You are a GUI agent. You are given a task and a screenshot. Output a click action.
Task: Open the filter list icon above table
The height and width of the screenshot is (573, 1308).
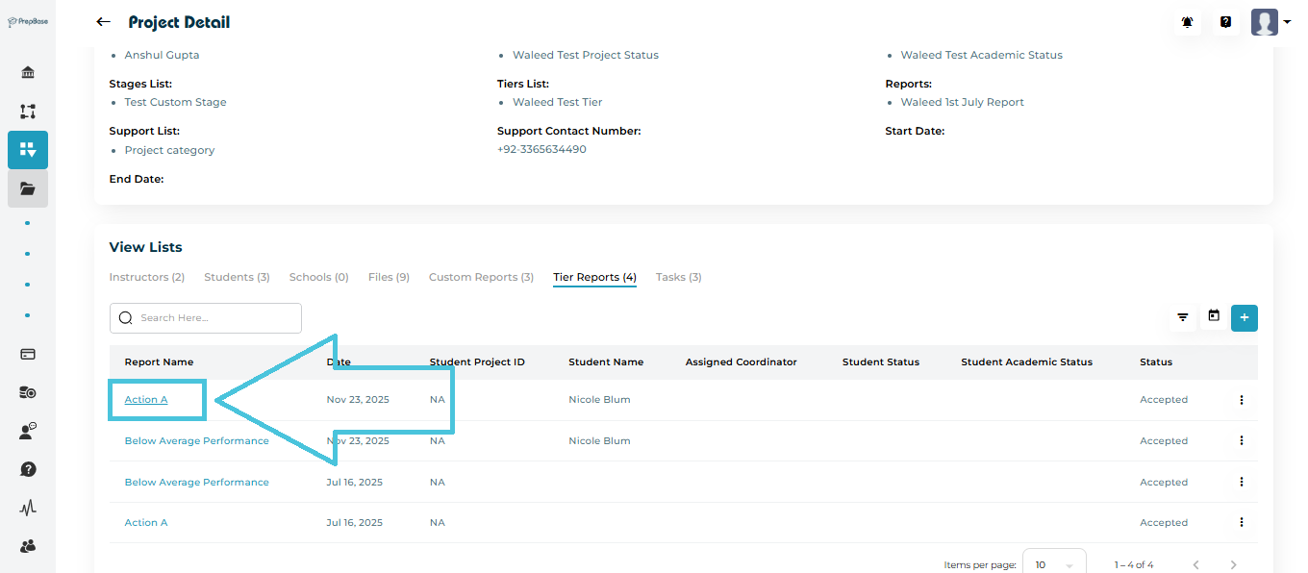coord(1183,317)
